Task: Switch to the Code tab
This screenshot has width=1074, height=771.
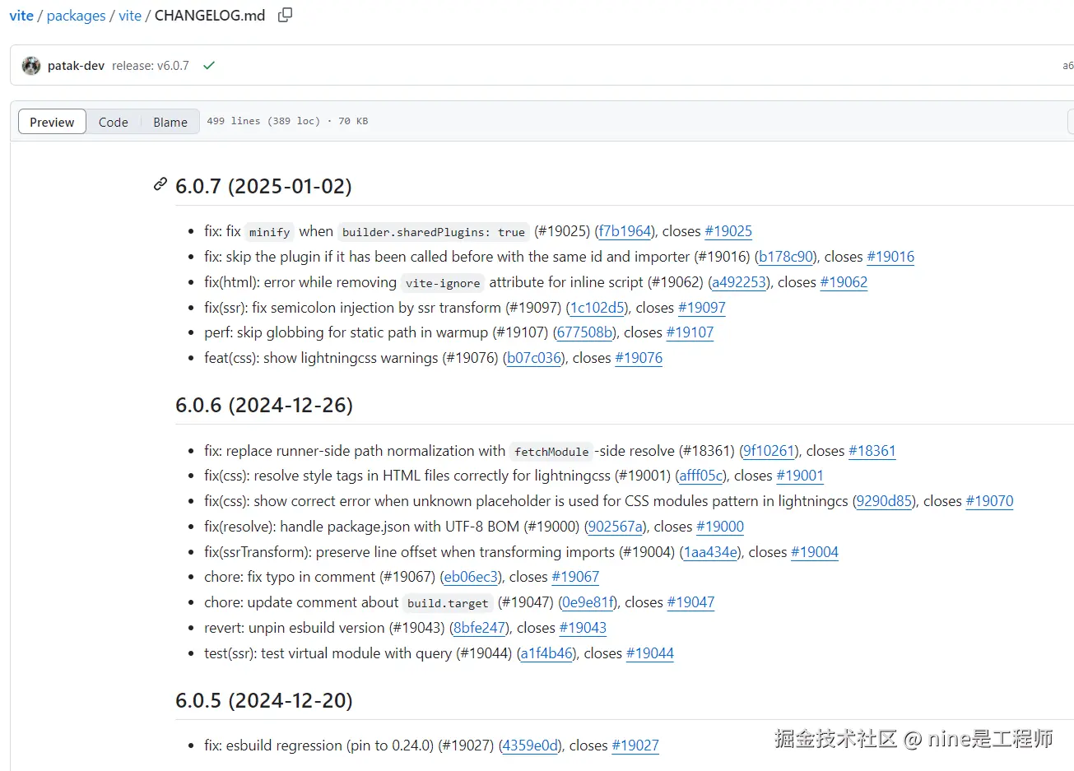Action: pos(114,122)
